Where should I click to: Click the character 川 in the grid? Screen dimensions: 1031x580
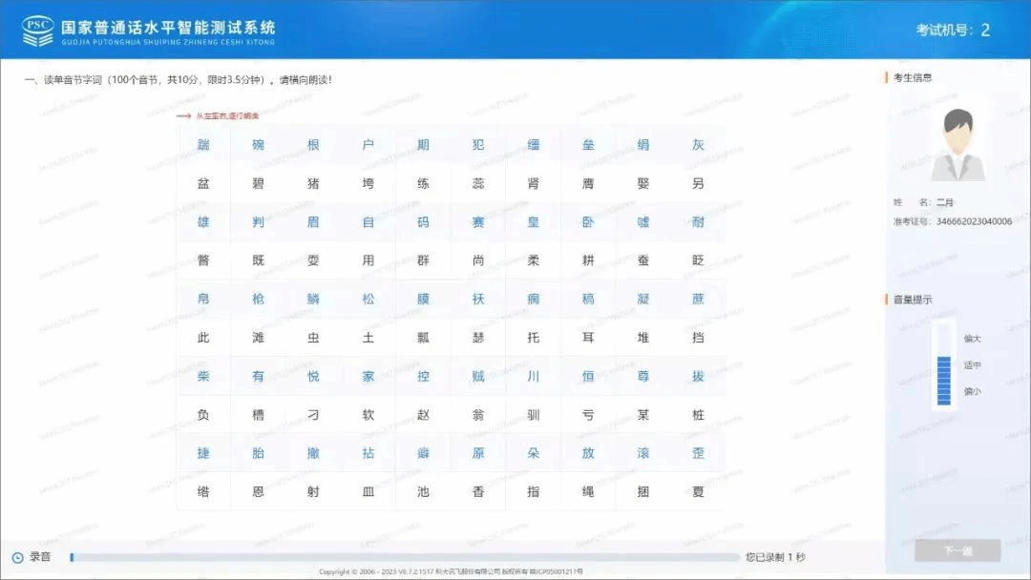tap(534, 377)
